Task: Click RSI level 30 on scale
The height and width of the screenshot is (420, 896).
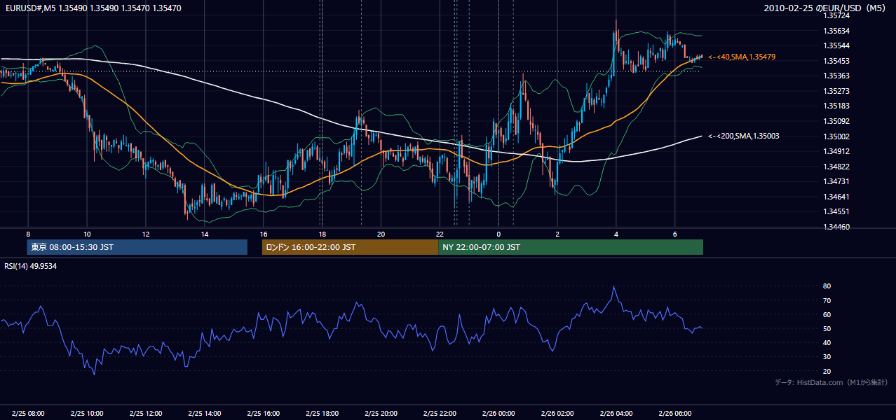Action: tap(827, 357)
